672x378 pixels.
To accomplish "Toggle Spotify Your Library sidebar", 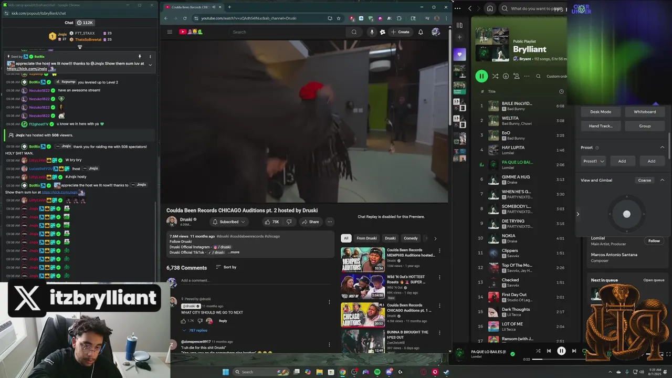I will (459, 25).
